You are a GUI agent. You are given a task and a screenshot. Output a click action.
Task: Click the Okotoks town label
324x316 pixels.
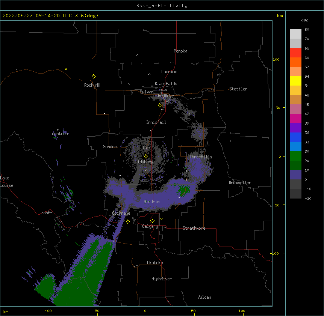[155, 263]
